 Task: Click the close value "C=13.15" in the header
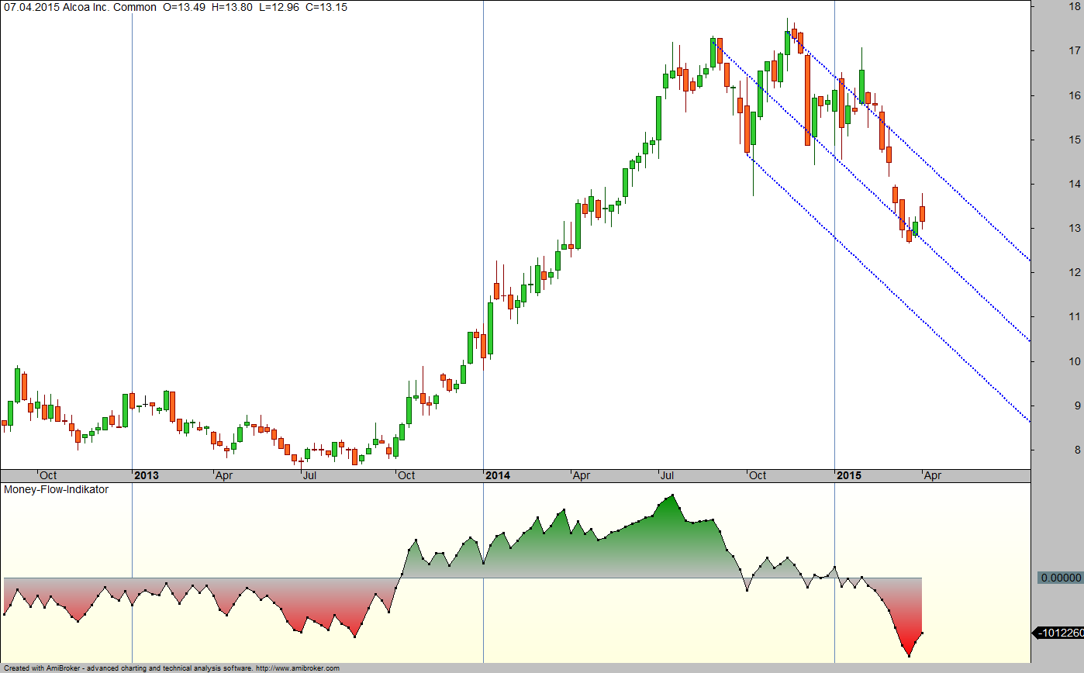[328, 8]
